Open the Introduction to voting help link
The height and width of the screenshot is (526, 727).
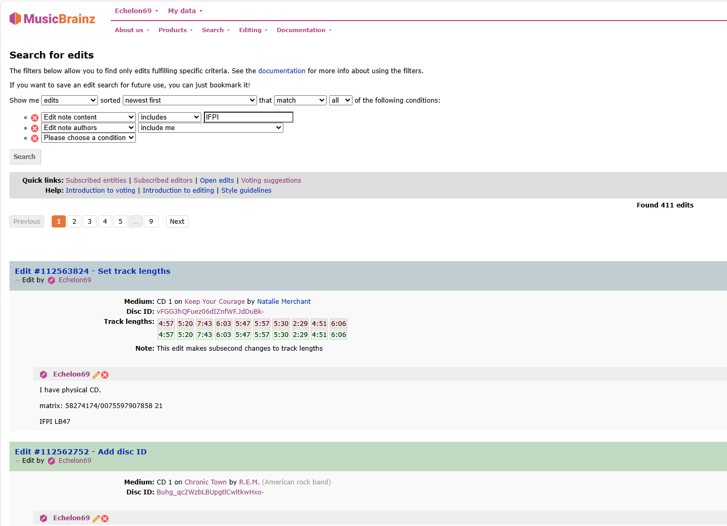click(x=101, y=191)
